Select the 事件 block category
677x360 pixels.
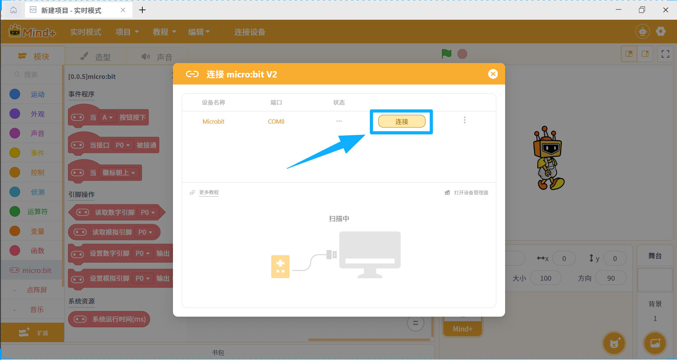pyautogui.click(x=32, y=153)
